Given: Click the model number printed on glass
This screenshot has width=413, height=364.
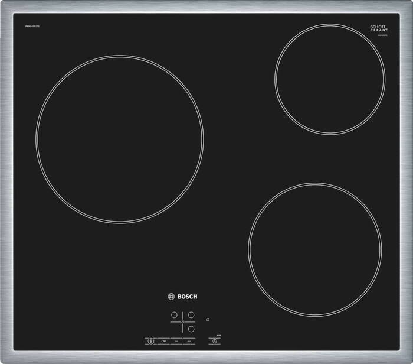Looking at the screenshot, I should coord(34,25).
